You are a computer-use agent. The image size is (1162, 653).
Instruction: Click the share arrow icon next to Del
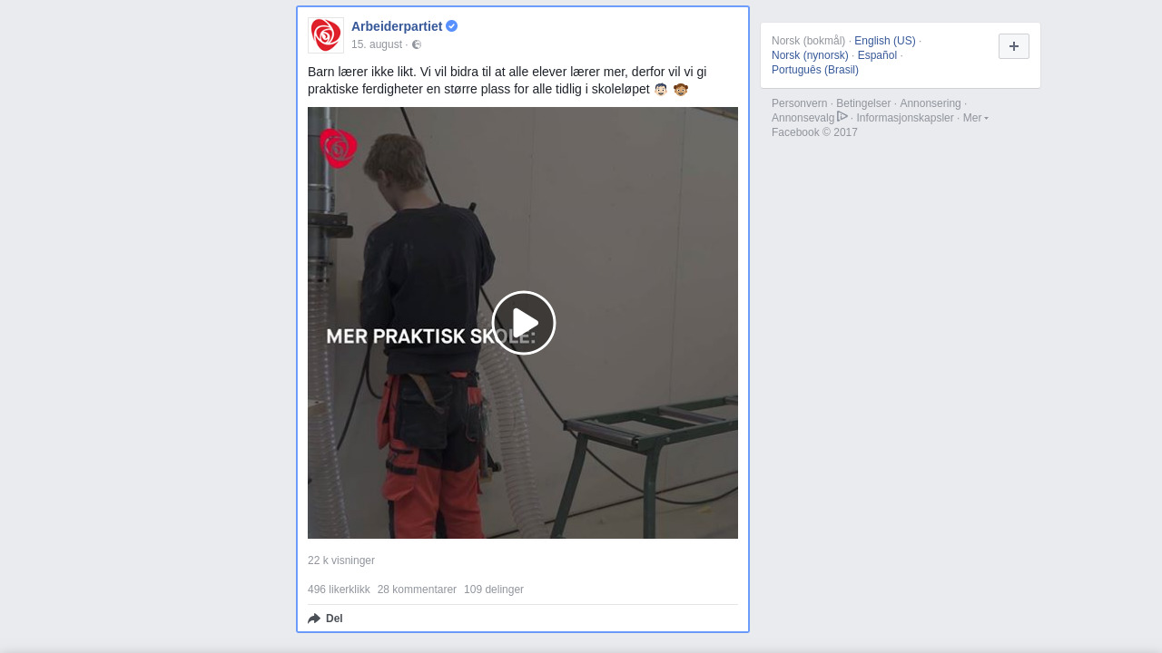[314, 619]
